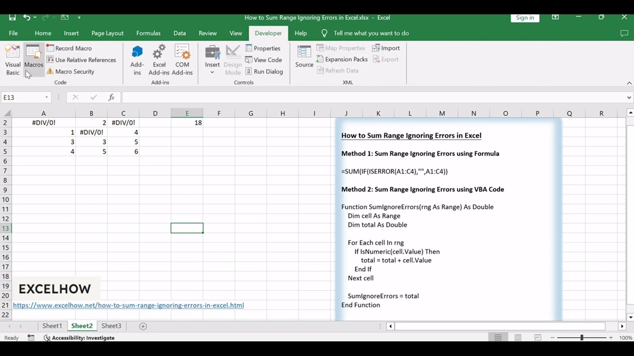
Task: Toggle Design Mode
Action: (x=233, y=60)
